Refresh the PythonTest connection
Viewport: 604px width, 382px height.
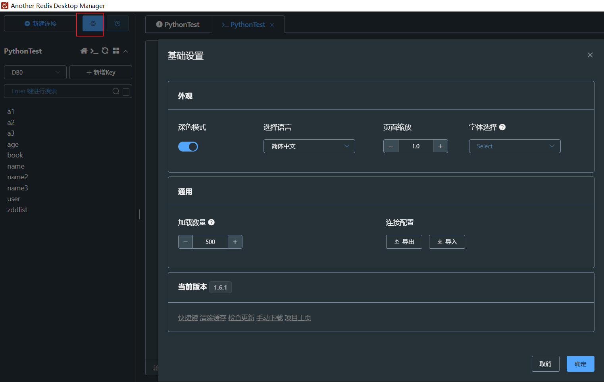(105, 51)
